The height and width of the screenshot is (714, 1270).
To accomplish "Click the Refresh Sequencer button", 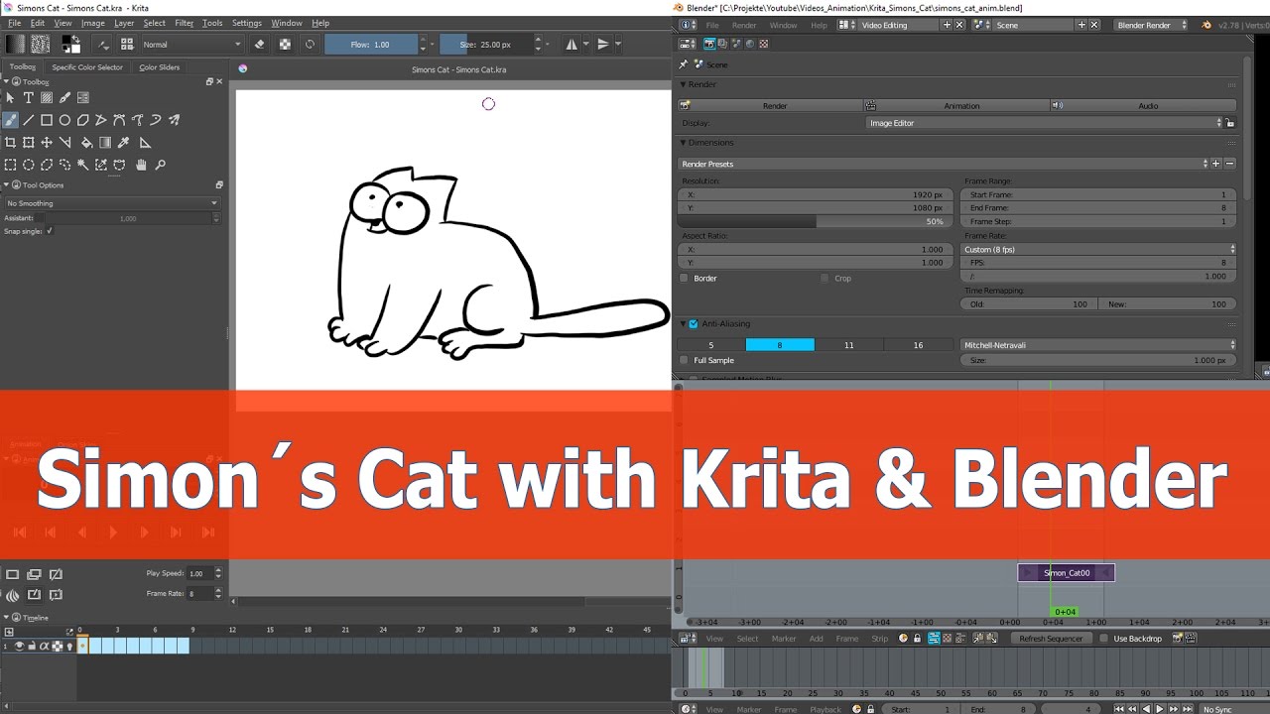I will [x=1051, y=639].
